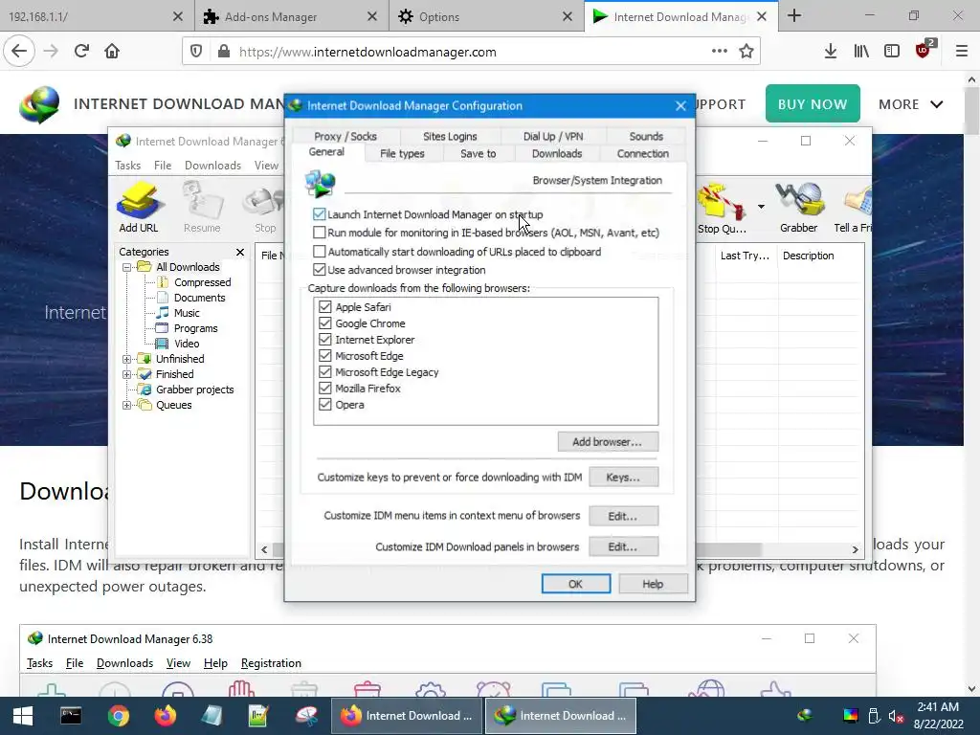Open Firefox pinned taskbar icon
This screenshot has width=980, height=735.
pyautogui.click(x=165, y=716)
